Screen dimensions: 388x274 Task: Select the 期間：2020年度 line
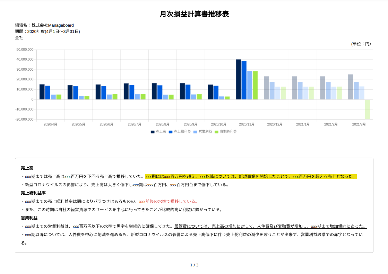[47, 32]
